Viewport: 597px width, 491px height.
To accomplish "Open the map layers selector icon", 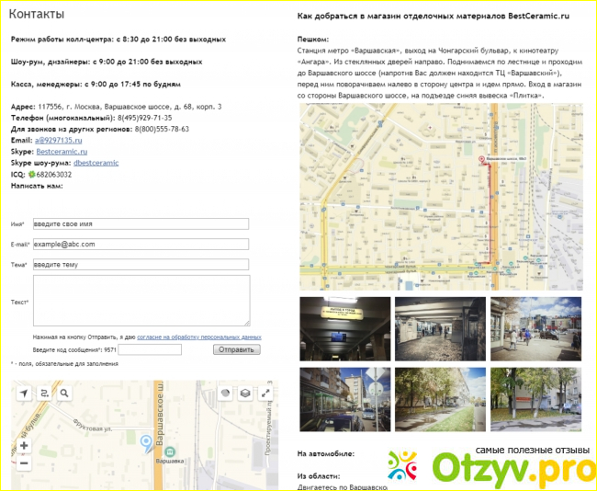I will (245, 393).
